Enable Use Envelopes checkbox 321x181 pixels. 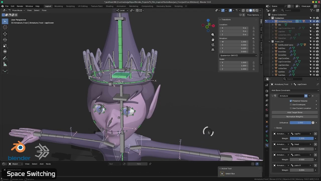291,105
